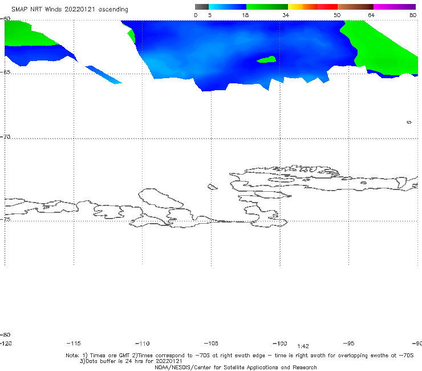Click the longitude label "-110"
The height and width of the screenshot is (371, 422).
point(143,344)
